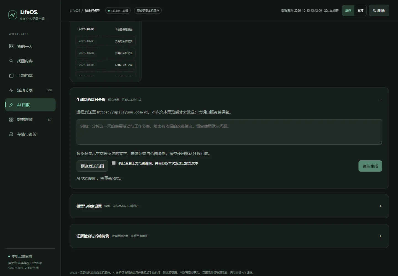
Task: Open 我的一天 grid icon in sidebar
Action: [11, 46]
